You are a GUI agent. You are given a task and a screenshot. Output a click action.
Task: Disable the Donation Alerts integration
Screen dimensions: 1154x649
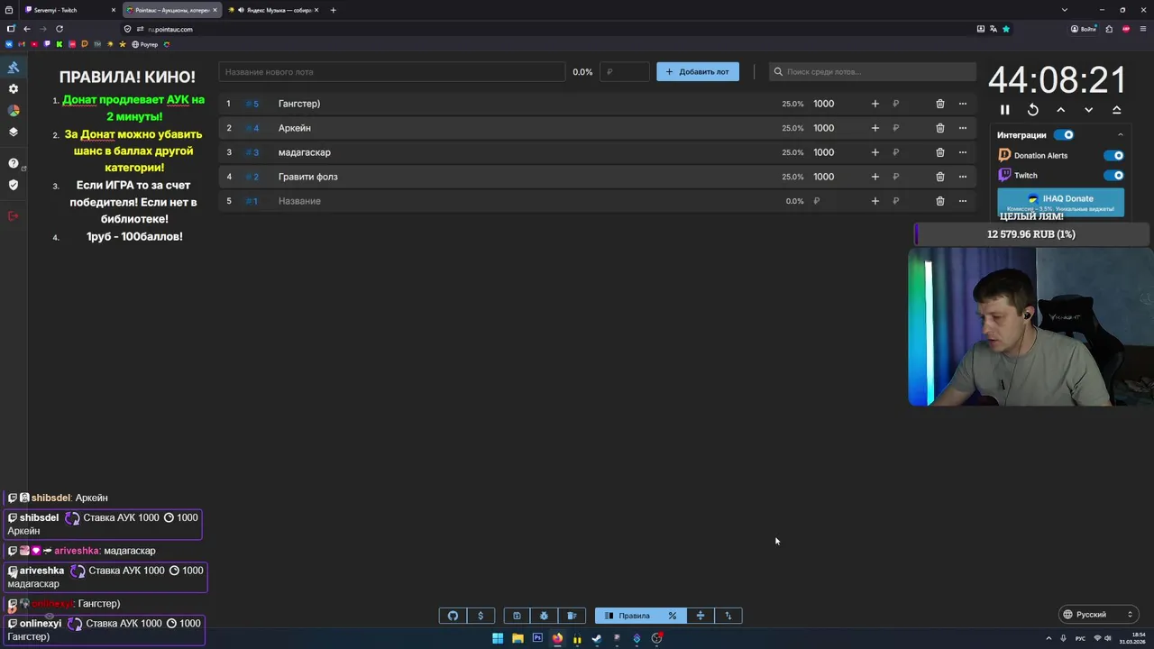(x=1114, y=155)
